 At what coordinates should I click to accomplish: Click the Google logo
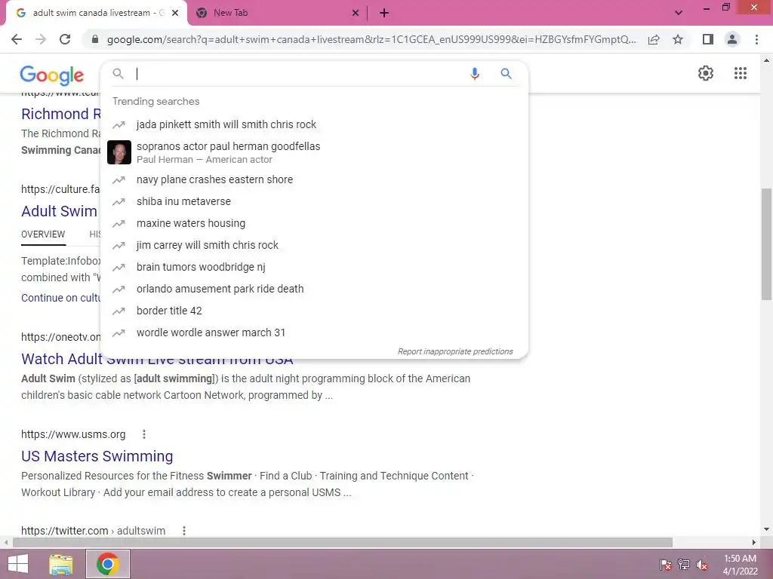click(x=52, y=75)
